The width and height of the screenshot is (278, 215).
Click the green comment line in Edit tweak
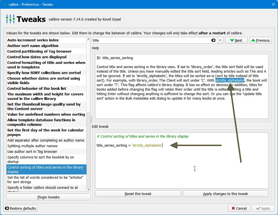[x=143, y=136]
